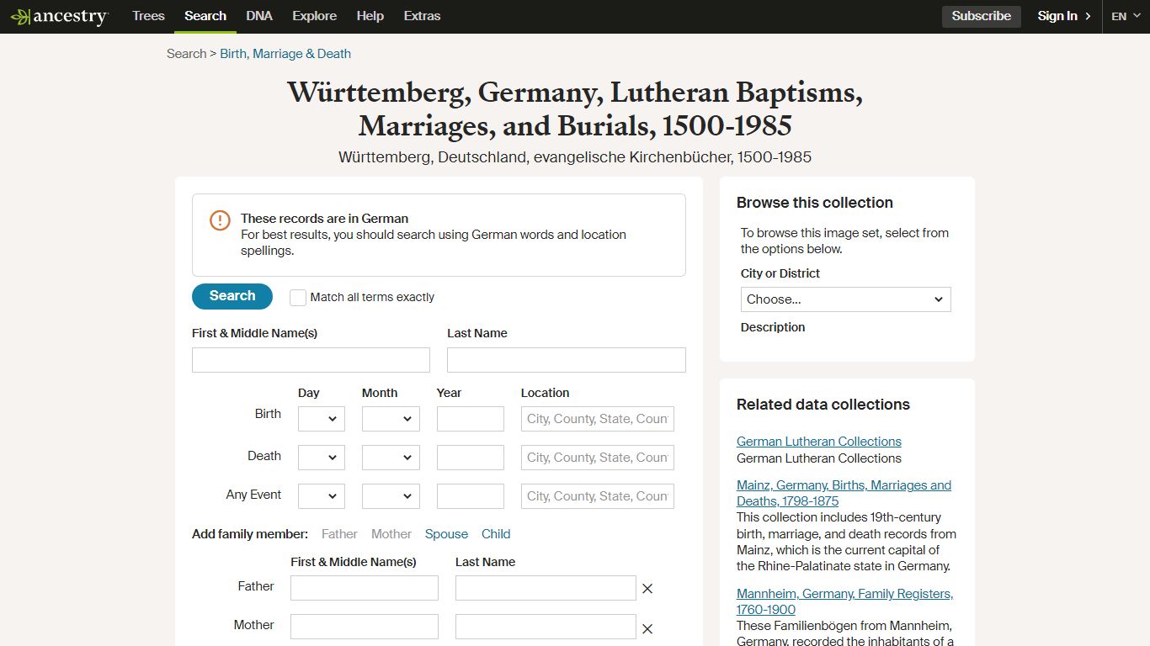Click the Birth Location field

pyautogui.click(x=598, y=419)
